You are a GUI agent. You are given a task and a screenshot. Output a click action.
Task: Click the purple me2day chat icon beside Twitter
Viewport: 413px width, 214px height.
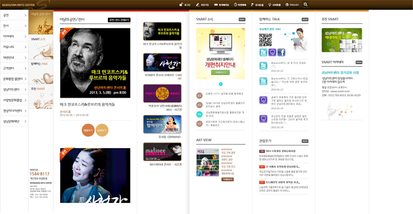tap(272, 52)
